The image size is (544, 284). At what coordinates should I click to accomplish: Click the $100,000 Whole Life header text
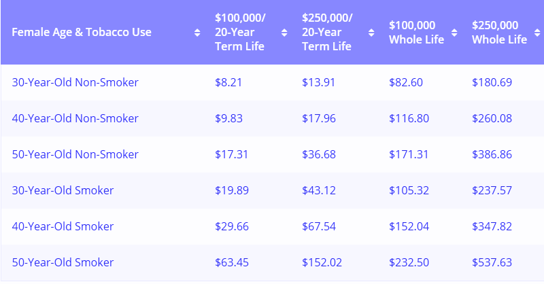click(x=416, y=32)
